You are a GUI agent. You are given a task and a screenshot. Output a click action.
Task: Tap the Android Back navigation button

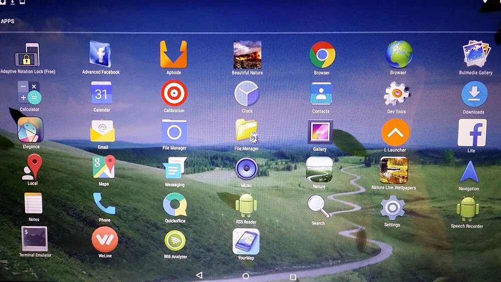pos(199,275)
